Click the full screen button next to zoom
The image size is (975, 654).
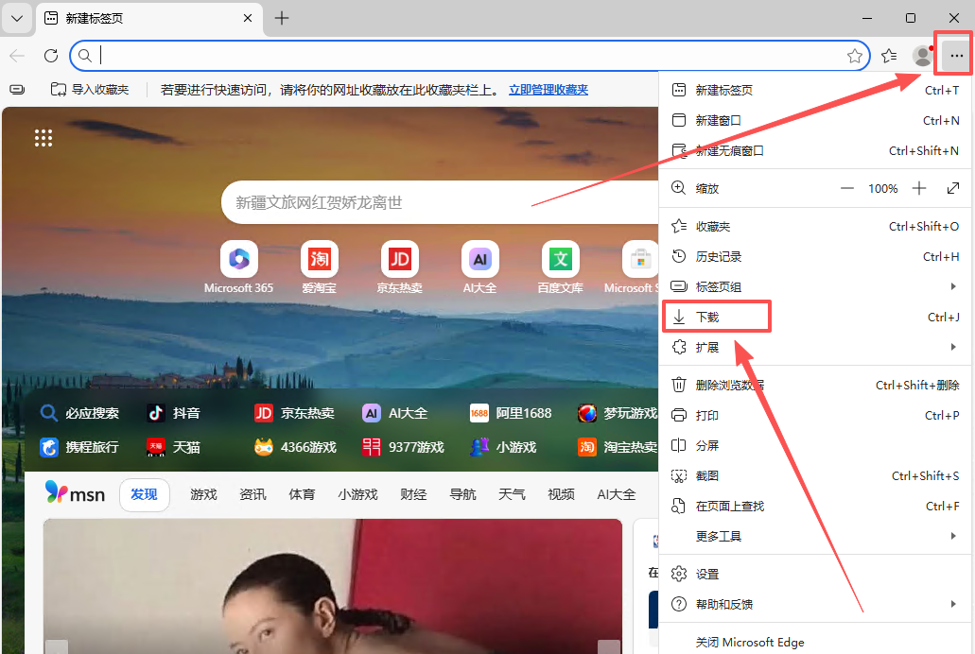[x=954, y=188]
